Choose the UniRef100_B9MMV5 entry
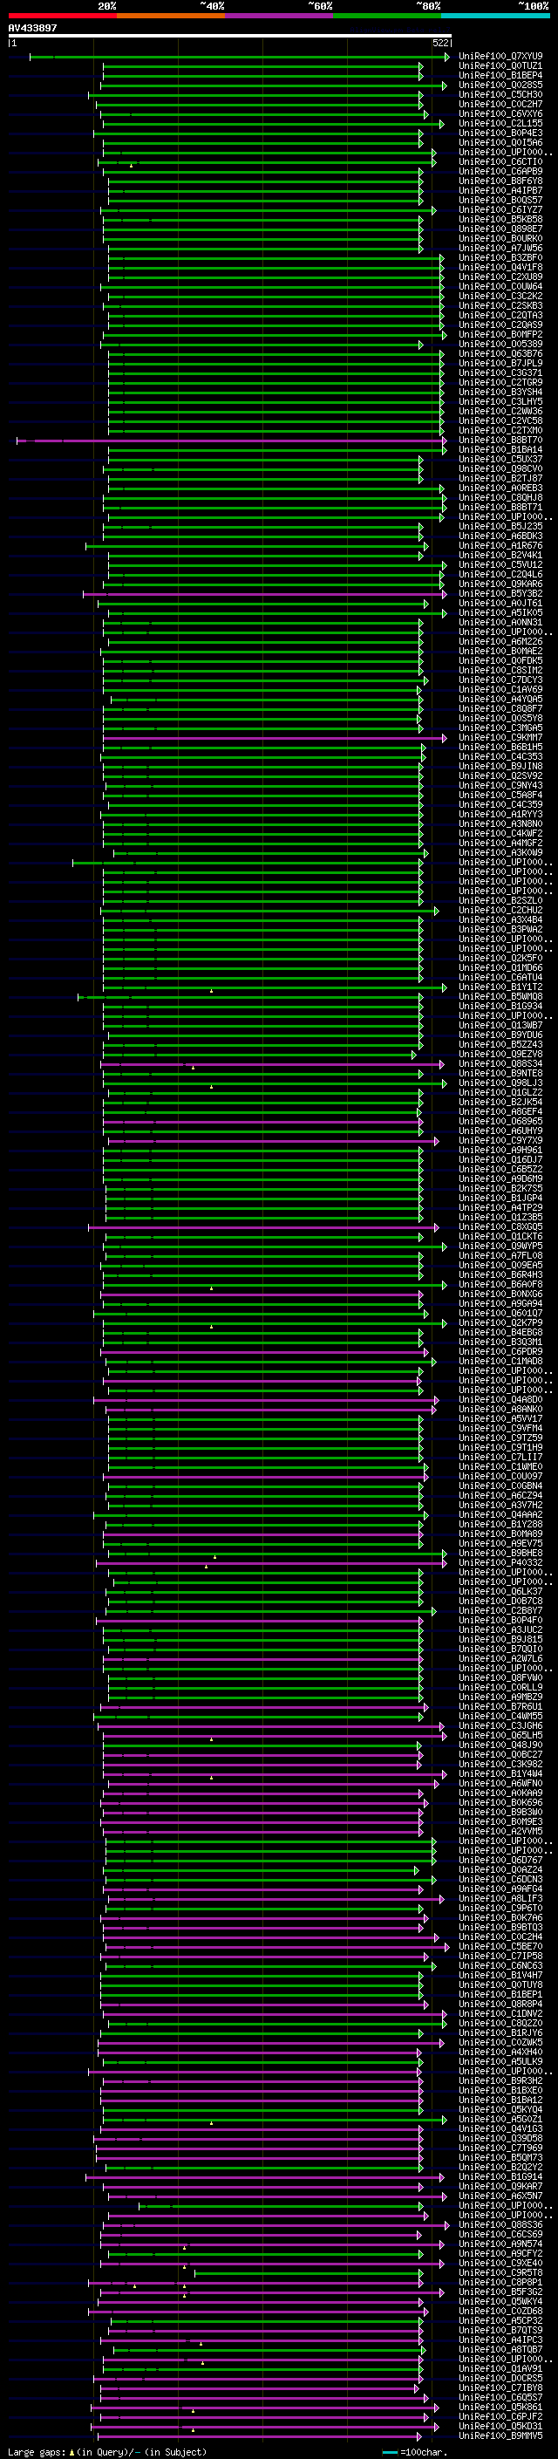This screenshot has width=558, height=2459. pyautogui.click(x=500, y=2436)
